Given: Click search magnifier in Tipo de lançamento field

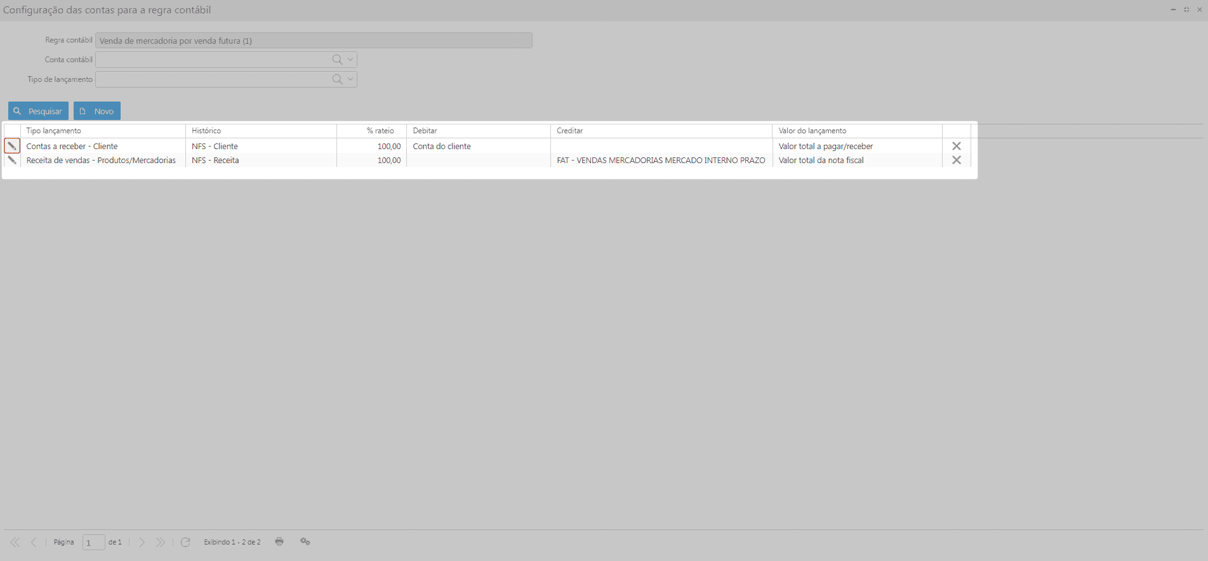Looking at the screenshot, I should 337,79.
